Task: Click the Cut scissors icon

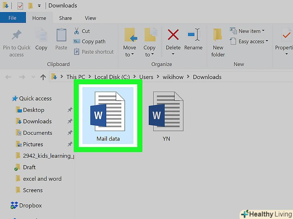Action: tap(76, 31)
